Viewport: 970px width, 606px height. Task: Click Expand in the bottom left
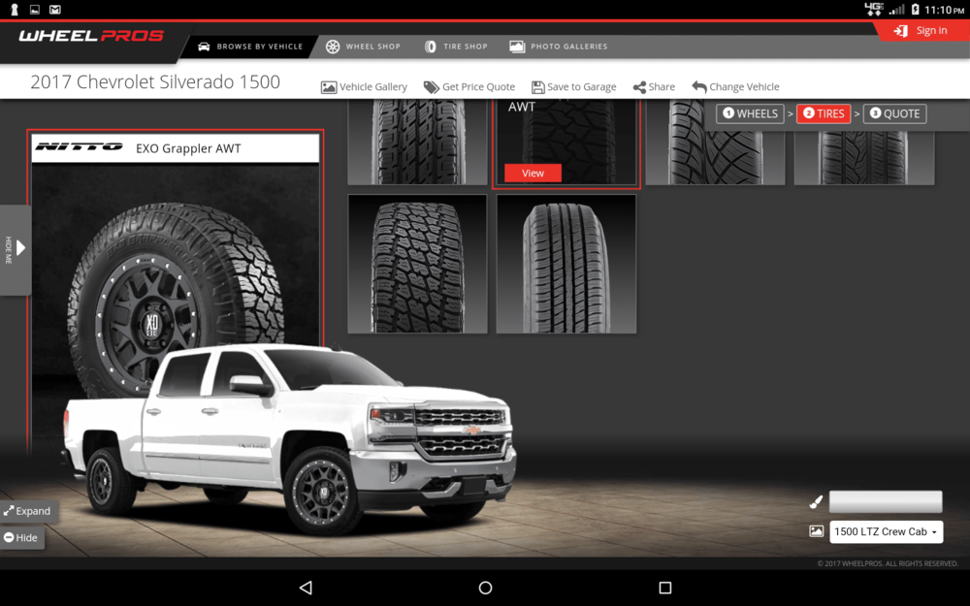(x=29, y=511)
